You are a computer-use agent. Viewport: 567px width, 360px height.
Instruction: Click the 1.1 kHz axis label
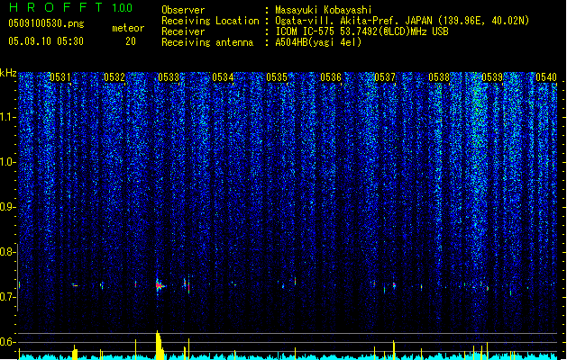tap(7, 117)
